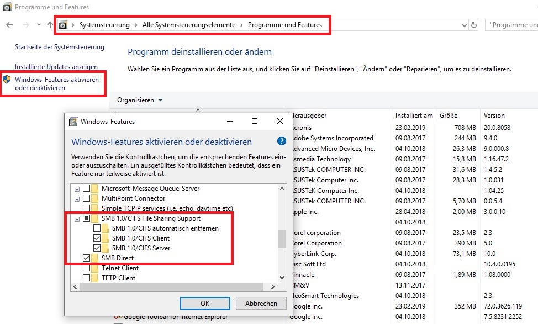Uncheck the SMB Direct checkbox
This screenshot has width=538, height=324.
point(87,258)
